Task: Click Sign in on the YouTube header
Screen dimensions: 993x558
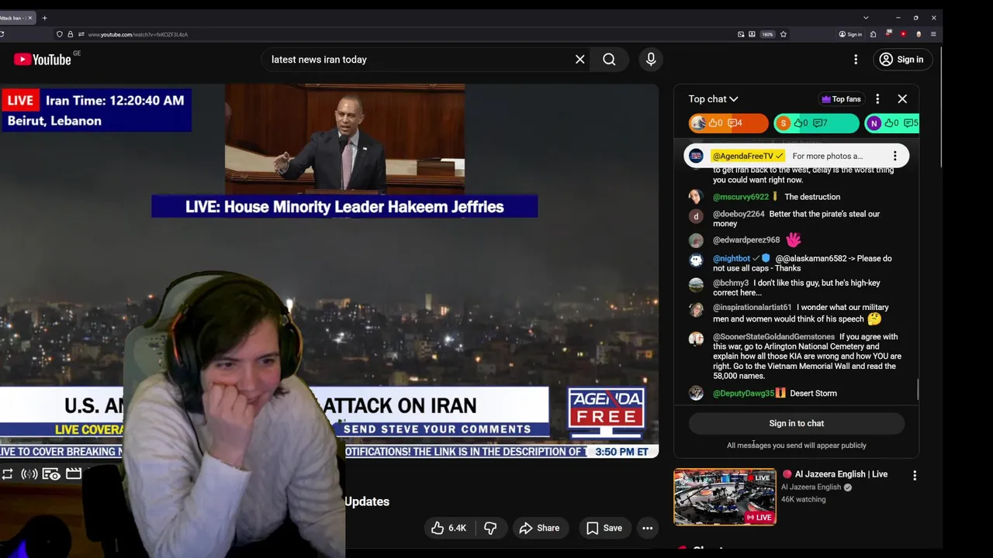Action: 901,60
